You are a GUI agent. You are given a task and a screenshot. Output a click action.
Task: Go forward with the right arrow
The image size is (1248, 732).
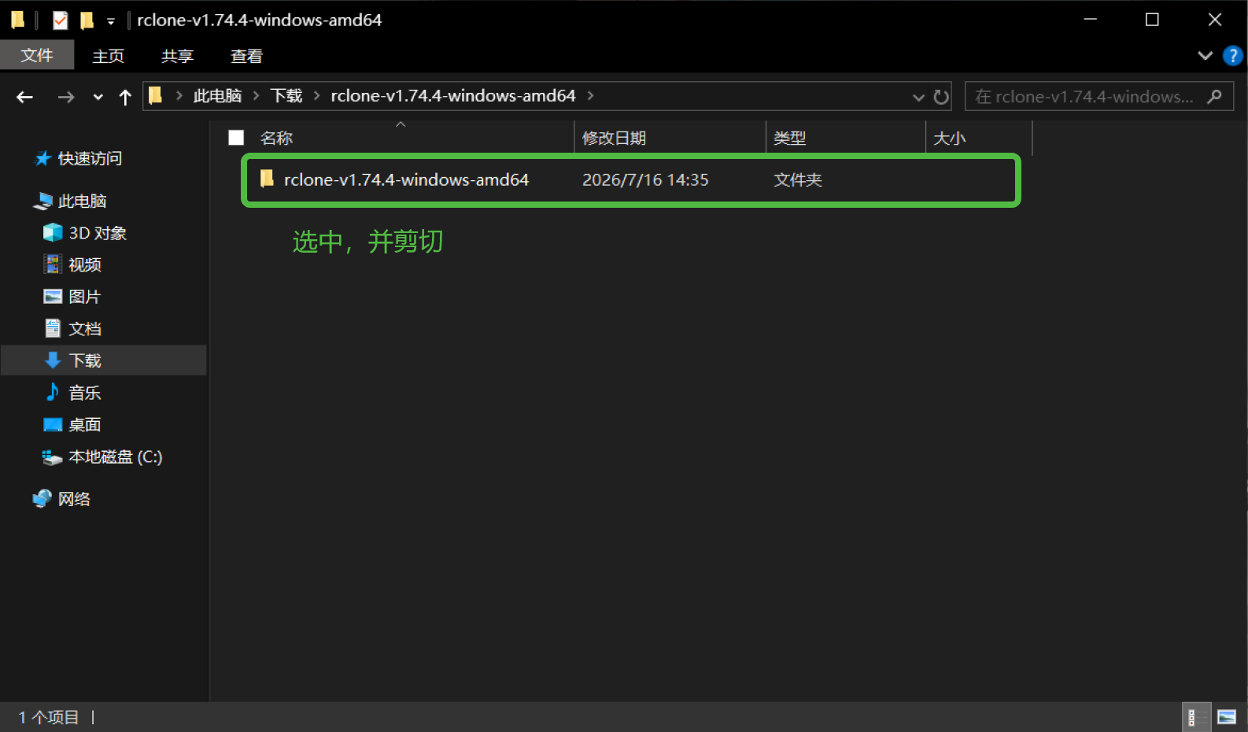coord(66,97)
